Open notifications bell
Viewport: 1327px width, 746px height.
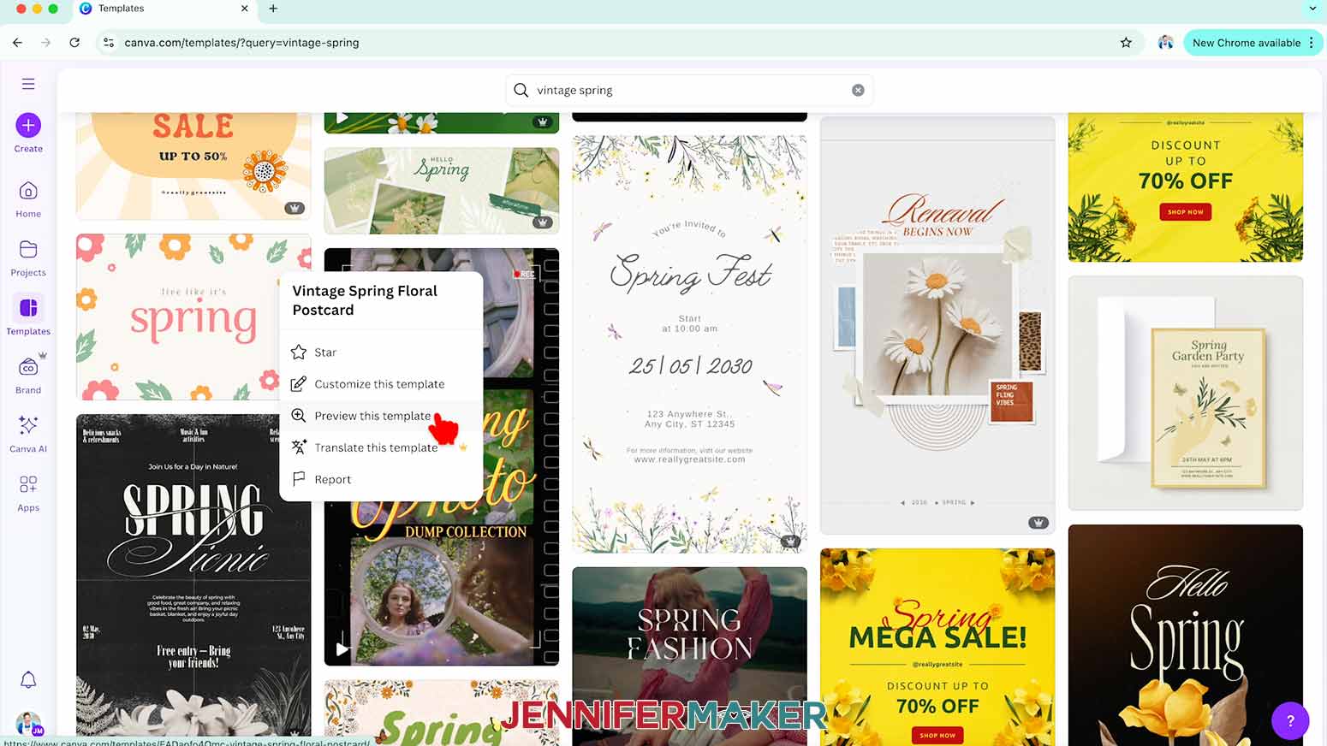tap(28, 680)
